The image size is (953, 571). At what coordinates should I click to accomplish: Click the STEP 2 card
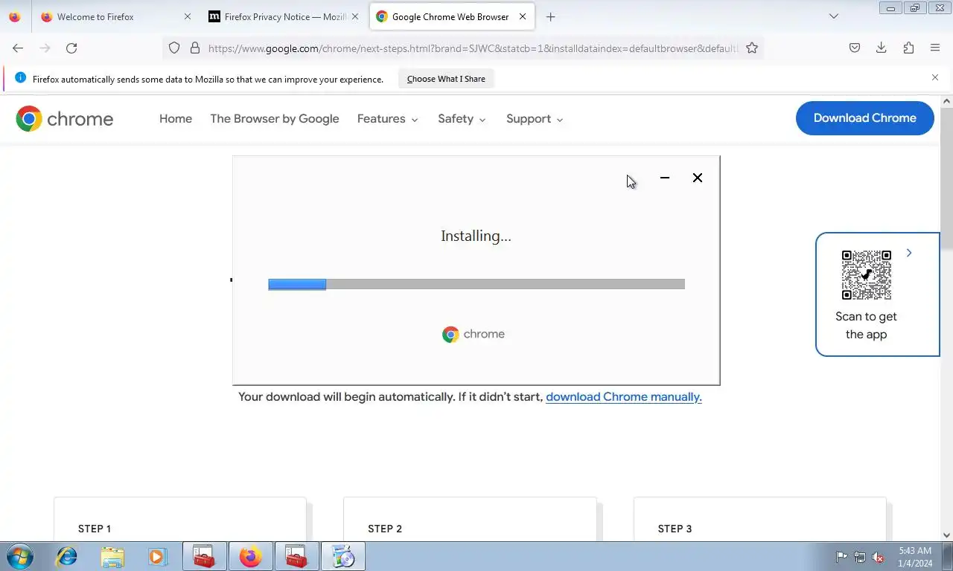[470, 519]
